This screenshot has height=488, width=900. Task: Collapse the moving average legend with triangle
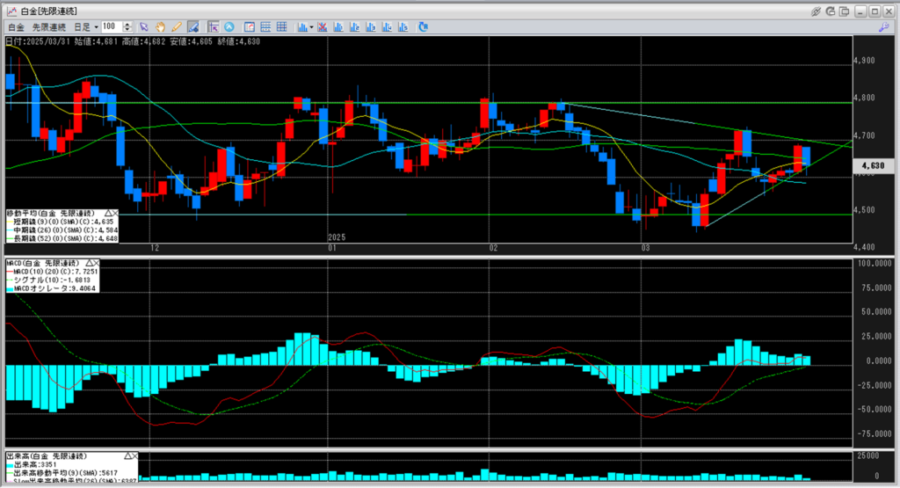pyautogui.click(x=107, y=214)
